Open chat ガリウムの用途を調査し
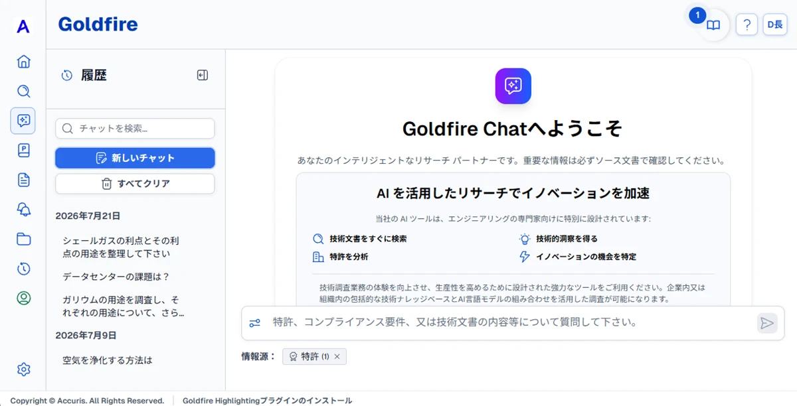Screen dimensions: 797x406 point(124,306)
